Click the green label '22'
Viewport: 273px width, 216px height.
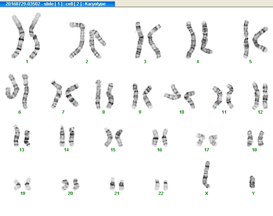coord(161,193)
